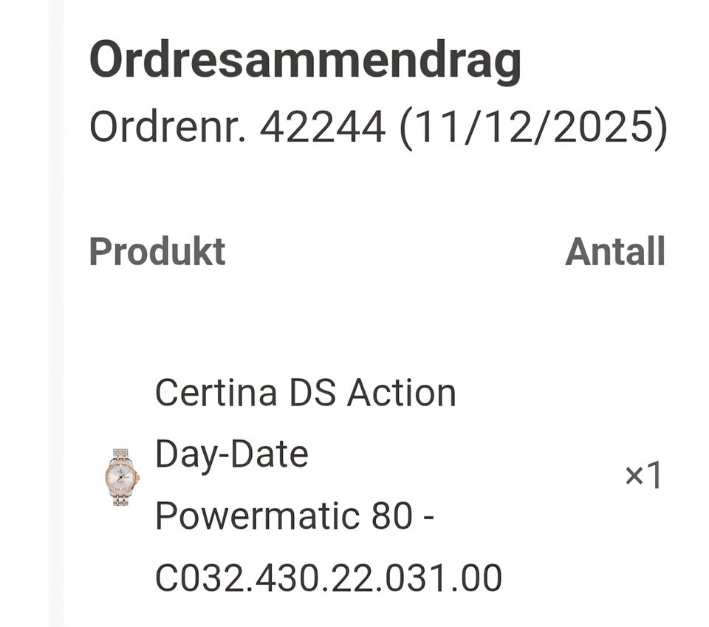Select model number C032.430.22.031.00
The image size is (709, 627).
(329, 578)
